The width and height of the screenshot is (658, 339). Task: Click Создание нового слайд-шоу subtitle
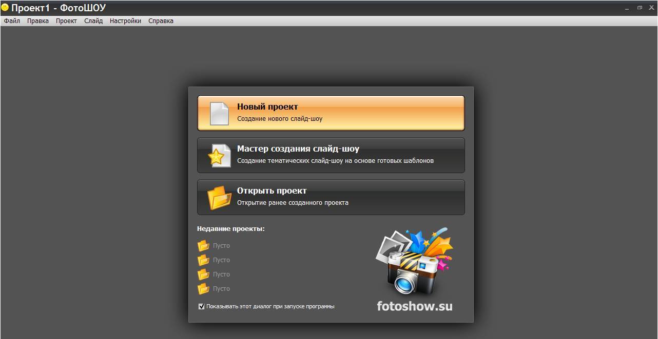[280, 119]
